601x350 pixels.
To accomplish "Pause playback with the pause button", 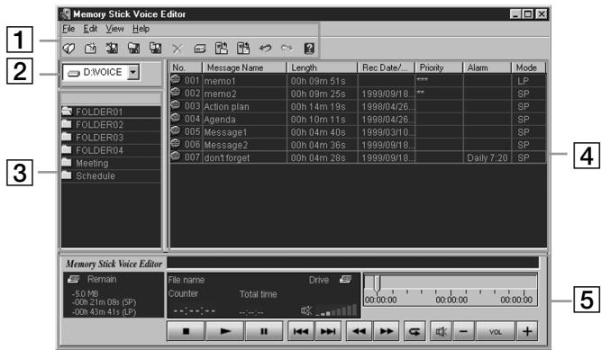I will tap(264, 331).
